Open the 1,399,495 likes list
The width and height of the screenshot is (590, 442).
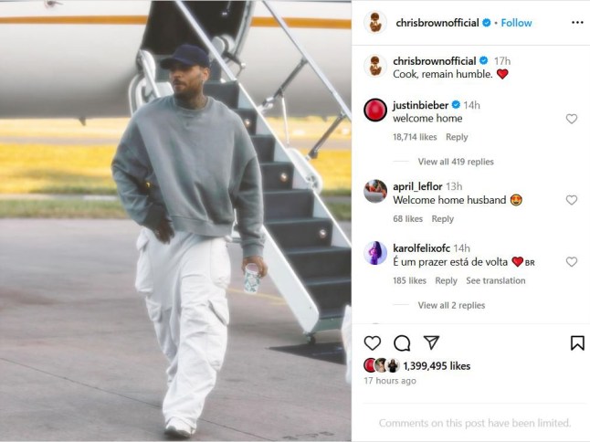pos(437,366)
